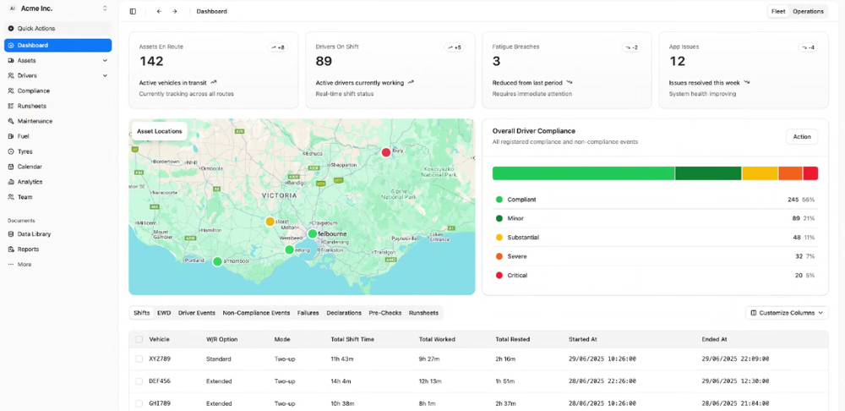Tick the select-all checkbox in table header
The width and height of the screenshot is (845, 411).
[139, 339]
